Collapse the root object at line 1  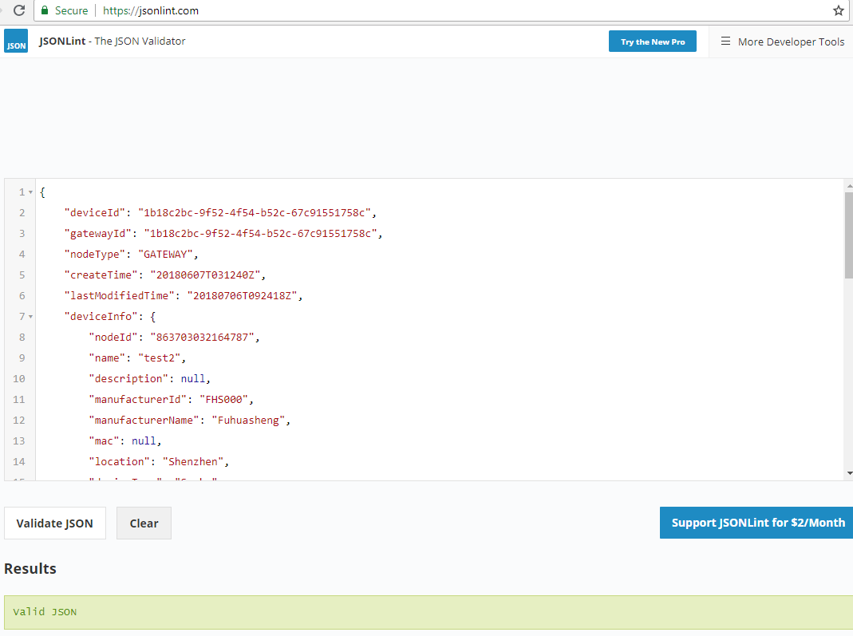point(30,192)
